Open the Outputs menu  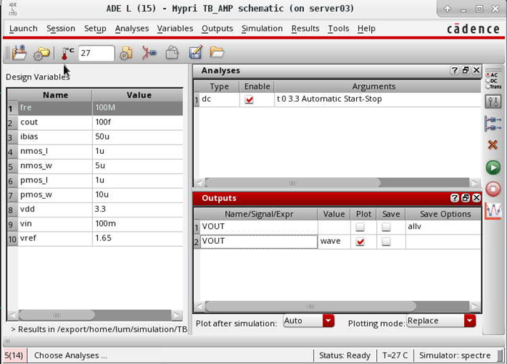point(217,29)
